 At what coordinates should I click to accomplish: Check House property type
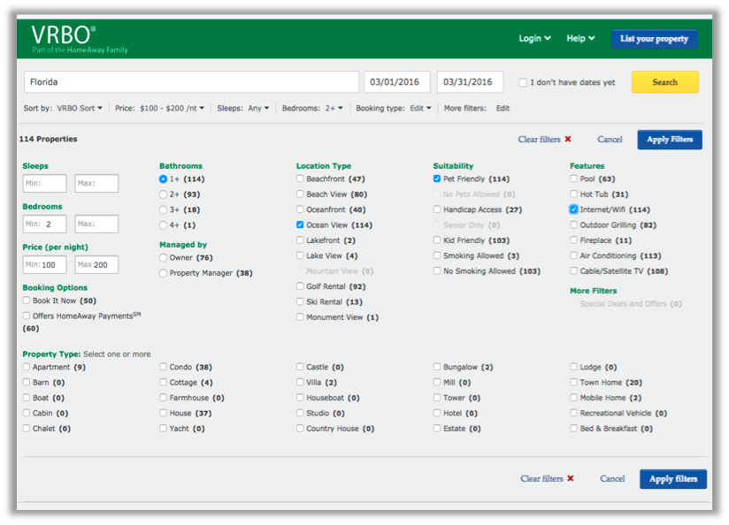tap(163, 413)
